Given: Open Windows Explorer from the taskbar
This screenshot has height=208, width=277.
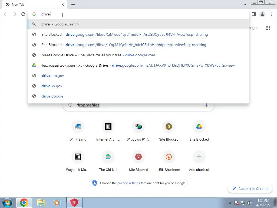Looking at the screenshot, I should coord(41,203).
